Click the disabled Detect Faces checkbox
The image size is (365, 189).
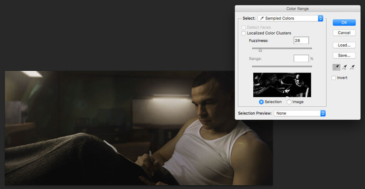click(x=244, y=27)
